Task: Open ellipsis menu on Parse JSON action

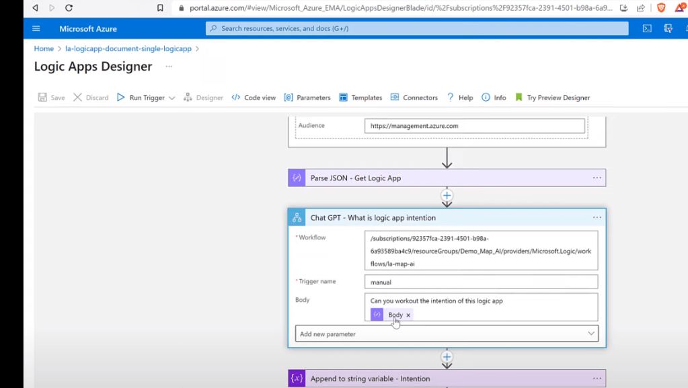Action: click(597, 178)
